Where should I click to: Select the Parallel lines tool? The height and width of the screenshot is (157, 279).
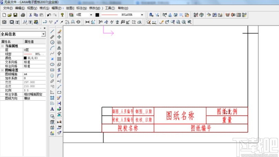pyautogui.click(x=52, y=37)
